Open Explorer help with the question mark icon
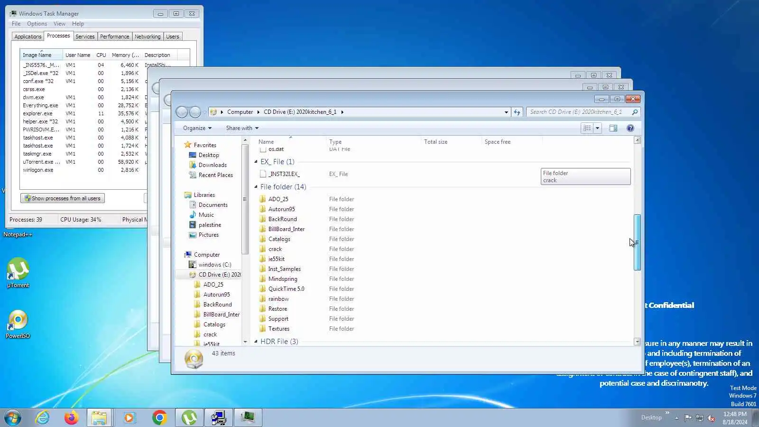The height and width of the screenshot is (427, 759). click(630, 128)
